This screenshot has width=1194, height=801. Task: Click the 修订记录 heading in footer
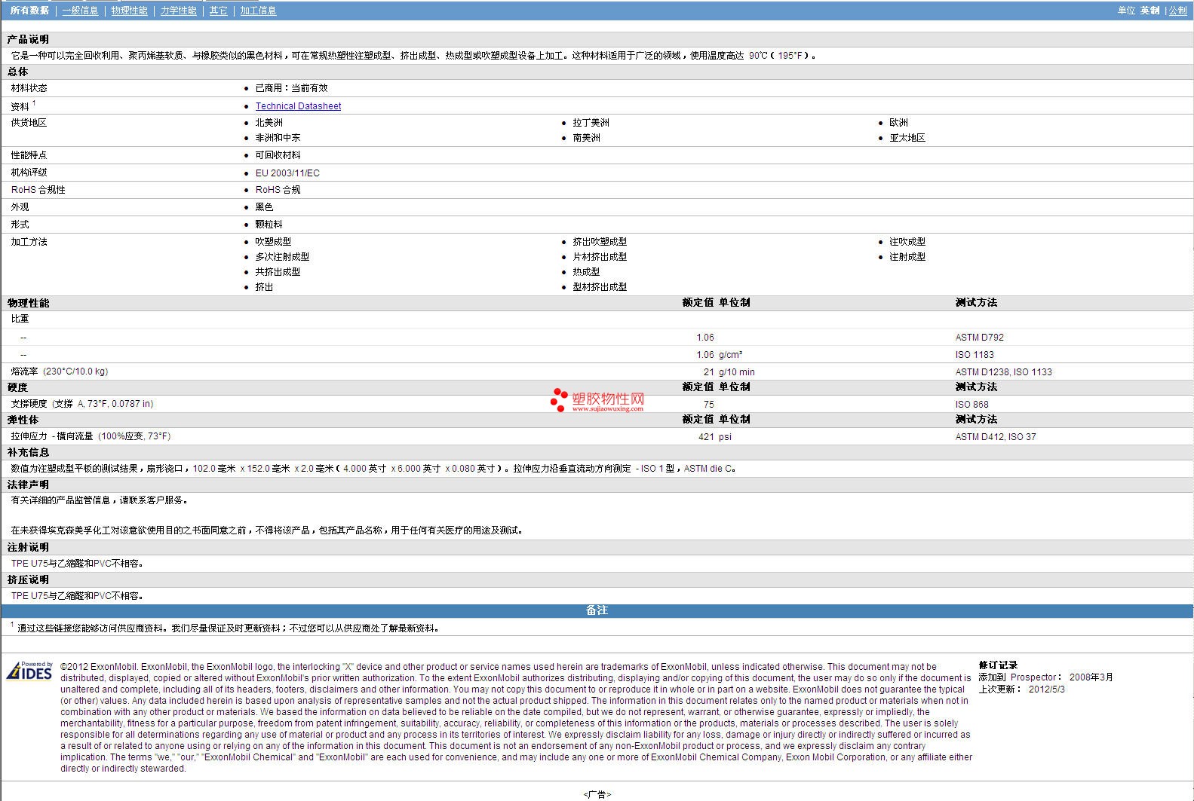(998, 665)
